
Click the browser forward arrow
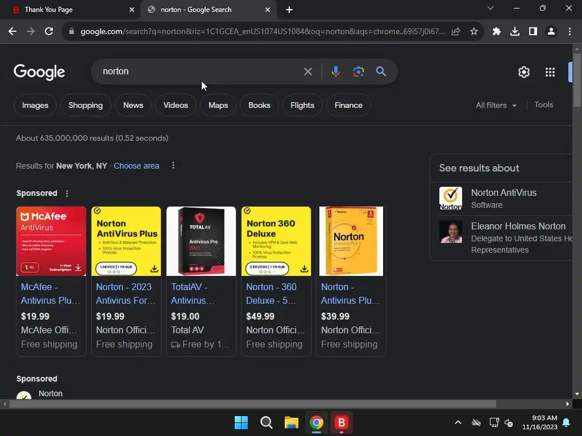click(x=31, y=32)
